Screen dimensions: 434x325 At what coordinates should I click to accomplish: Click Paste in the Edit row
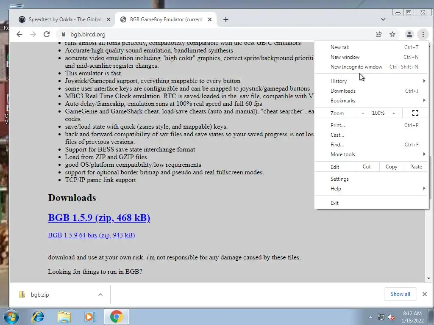[416, 167]
